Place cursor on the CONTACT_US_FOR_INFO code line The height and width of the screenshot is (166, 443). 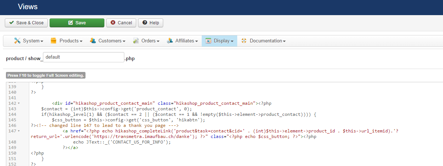(122, 142)
